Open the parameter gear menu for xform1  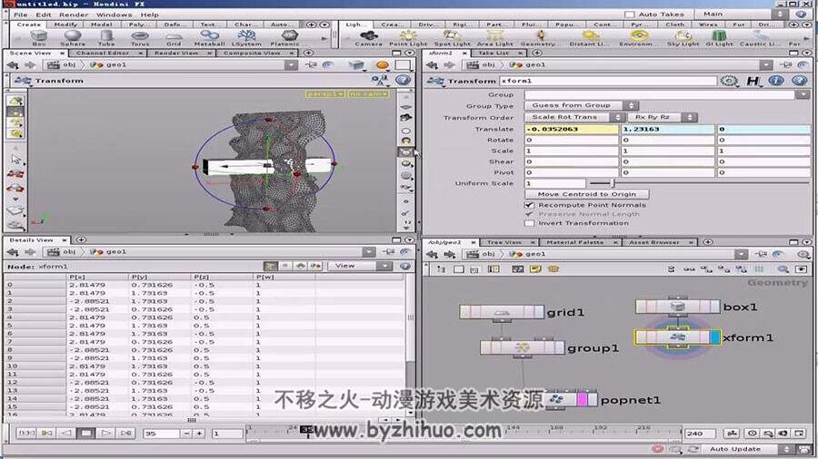point(729,81)
